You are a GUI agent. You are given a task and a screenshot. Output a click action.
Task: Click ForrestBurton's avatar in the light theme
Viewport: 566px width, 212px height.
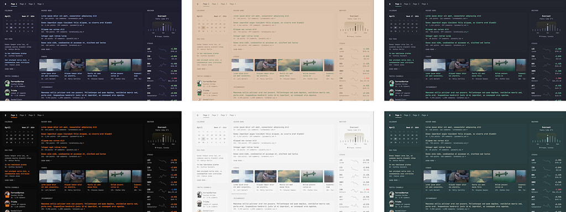(199, 194)
